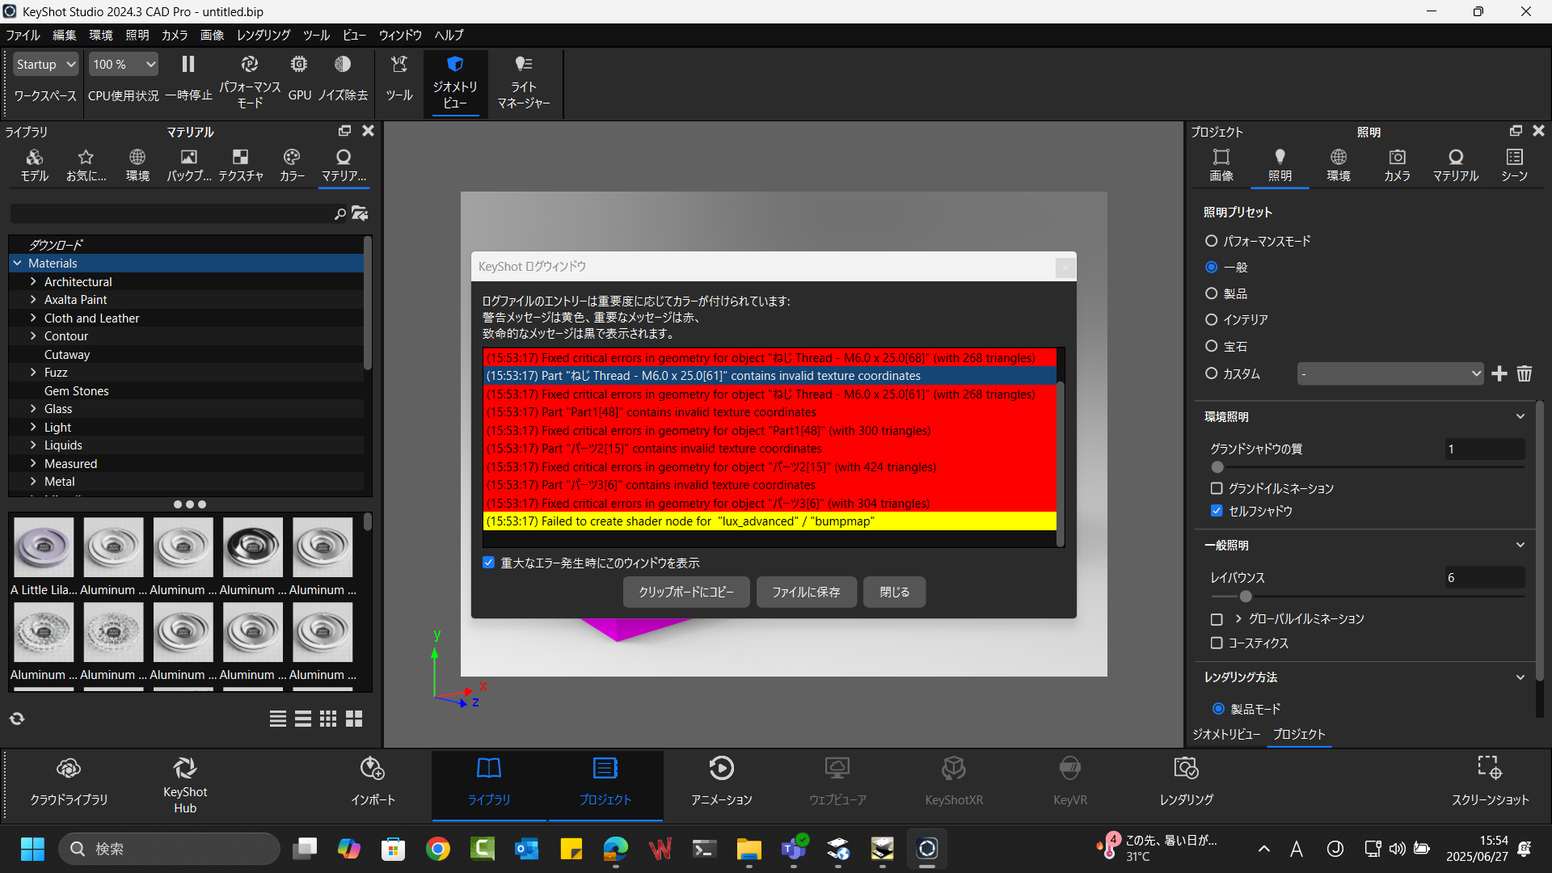Click クリップボードにコピー button
1552x873 pixels.
click(x=686, y=592)
